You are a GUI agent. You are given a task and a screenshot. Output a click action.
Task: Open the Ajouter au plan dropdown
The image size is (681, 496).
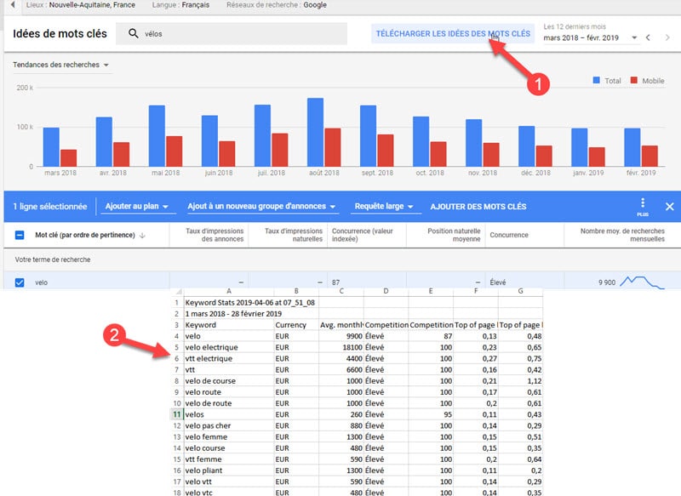(x=135, y=207)
